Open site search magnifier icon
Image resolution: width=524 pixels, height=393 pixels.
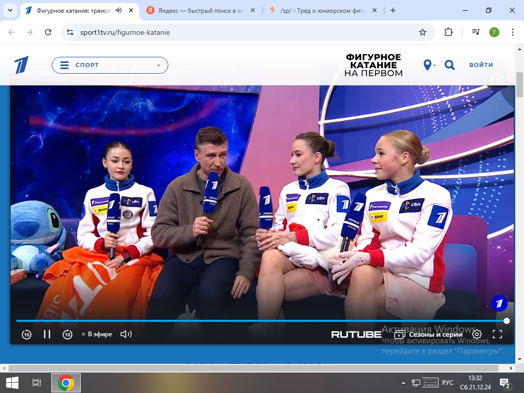tap(449, 65)
